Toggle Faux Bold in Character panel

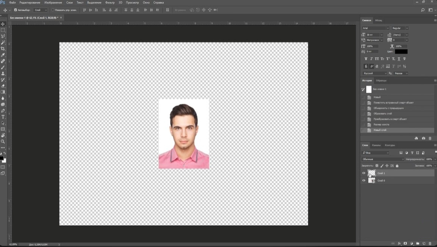click(x=366, y=59)
